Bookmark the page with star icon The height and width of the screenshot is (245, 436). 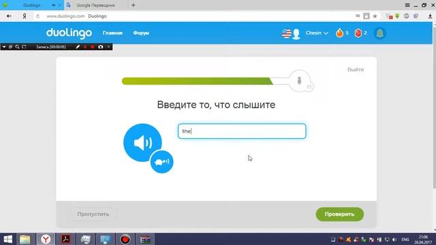pyautogui.click(x=375, y=16)
